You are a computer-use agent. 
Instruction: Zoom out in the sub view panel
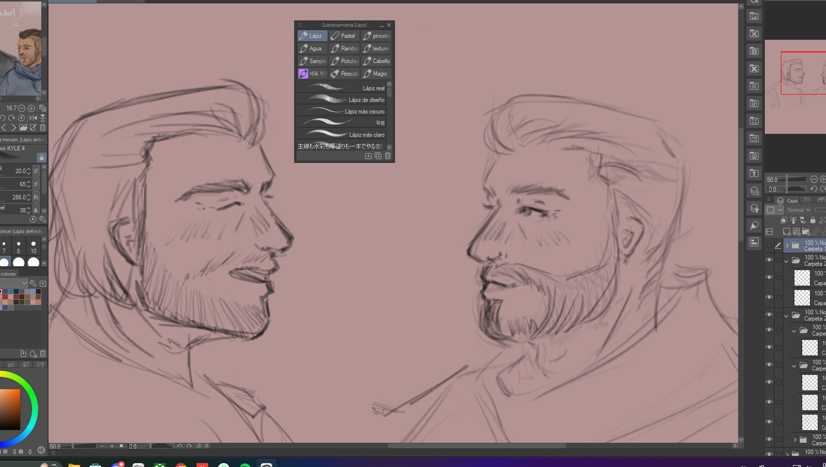click(x=21, y=108)
